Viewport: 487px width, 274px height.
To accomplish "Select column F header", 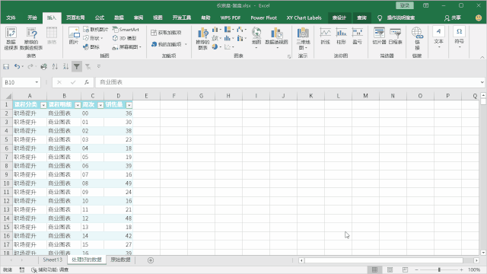I will pyautogui.click(x=173, y=96).
